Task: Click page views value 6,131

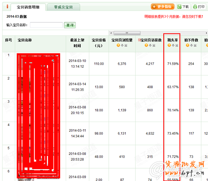Action: [122, 133]
